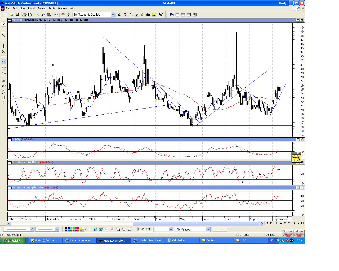Open Jornal de Negócios browser in taskbar

pos(80,240)
